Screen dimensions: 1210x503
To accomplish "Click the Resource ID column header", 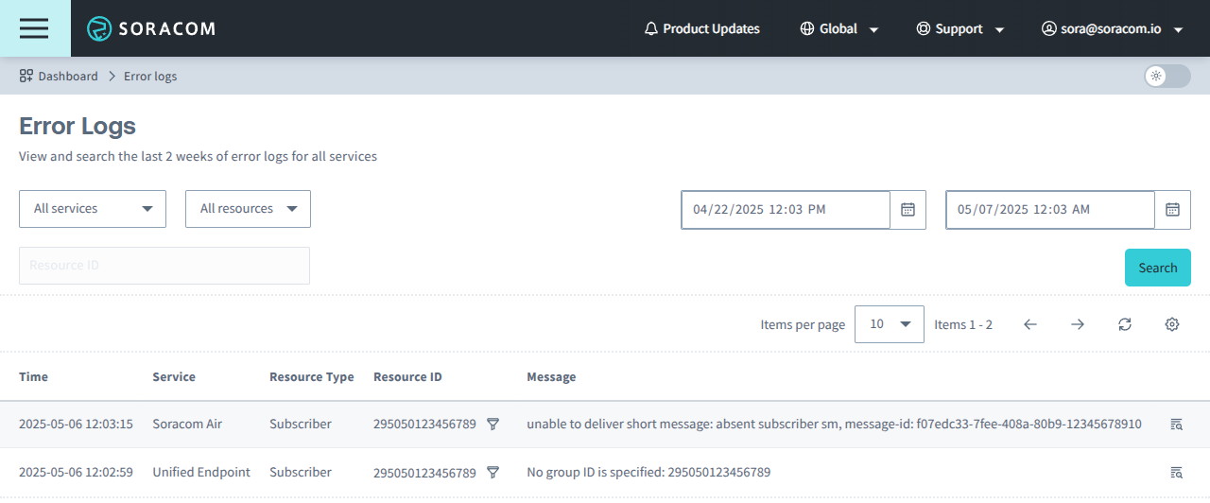I will 407,376.
